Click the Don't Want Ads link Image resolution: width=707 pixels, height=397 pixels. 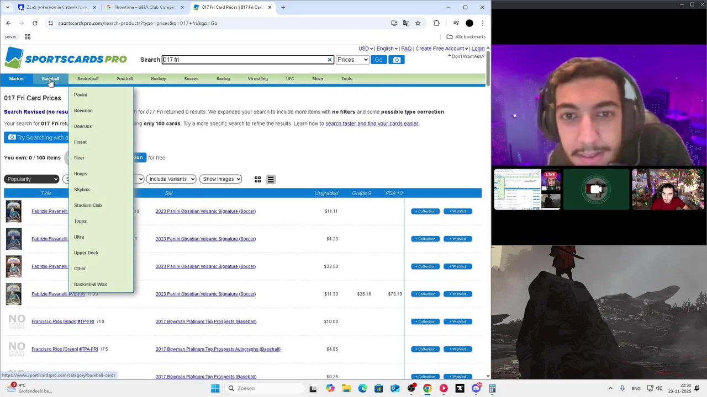tap(466, 56)
